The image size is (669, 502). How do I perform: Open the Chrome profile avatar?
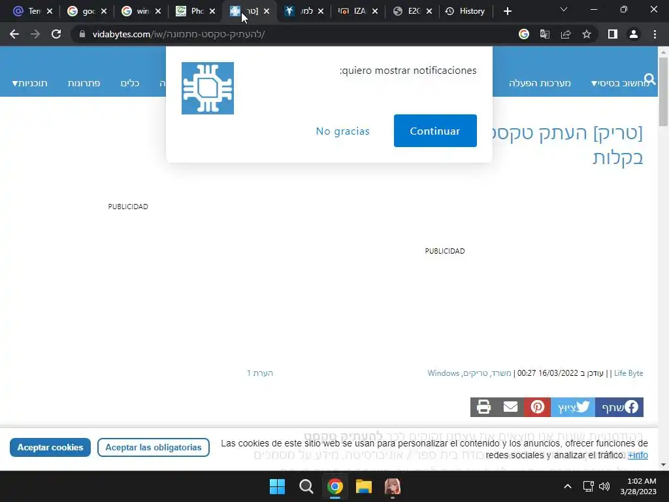pos(634,34)
